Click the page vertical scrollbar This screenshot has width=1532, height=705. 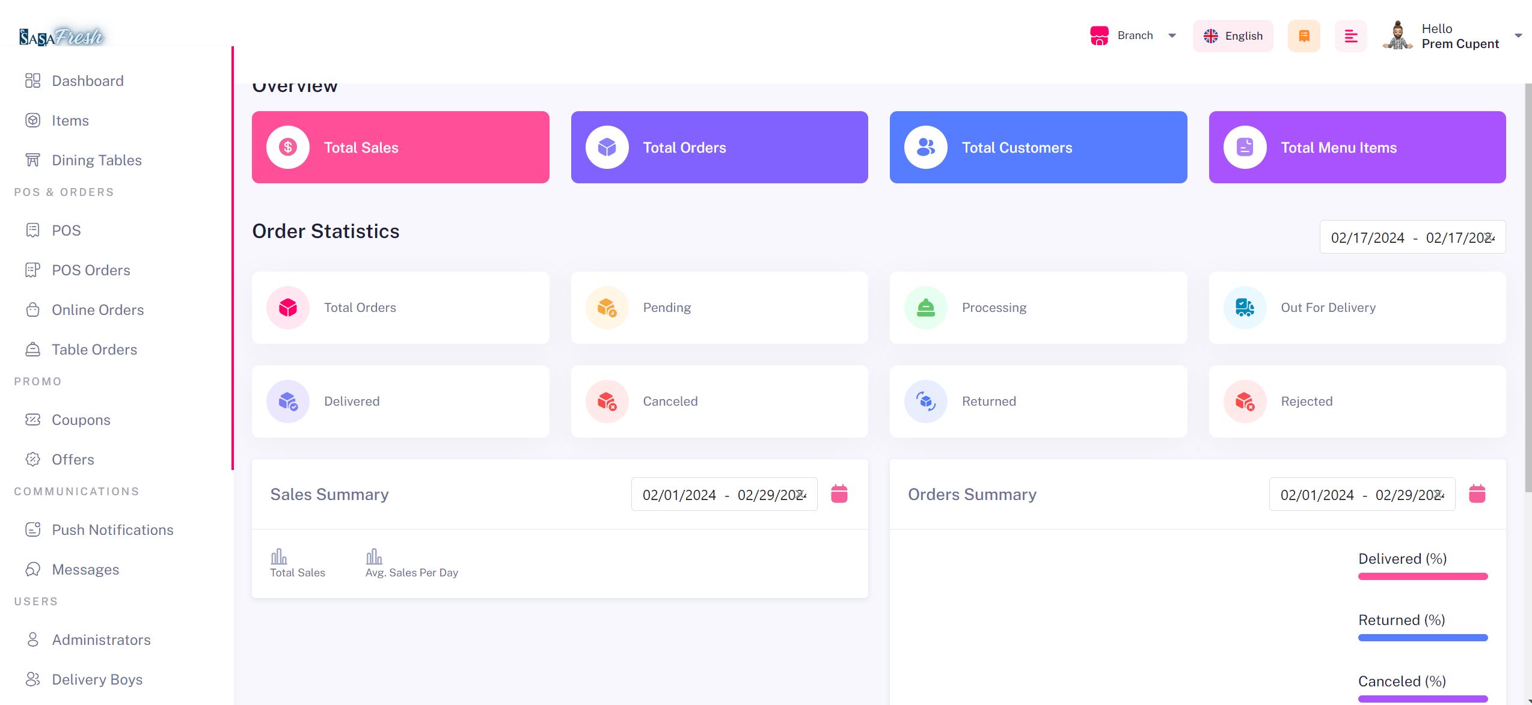pyautogui.click(x=1528, y=288)
